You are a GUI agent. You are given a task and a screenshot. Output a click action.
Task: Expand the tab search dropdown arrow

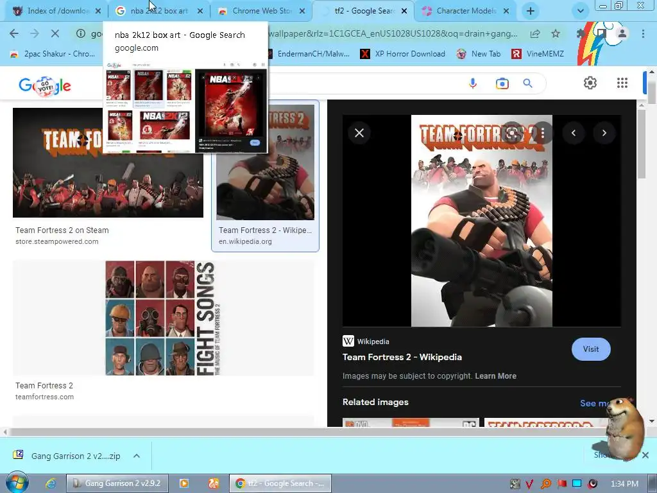580,12
